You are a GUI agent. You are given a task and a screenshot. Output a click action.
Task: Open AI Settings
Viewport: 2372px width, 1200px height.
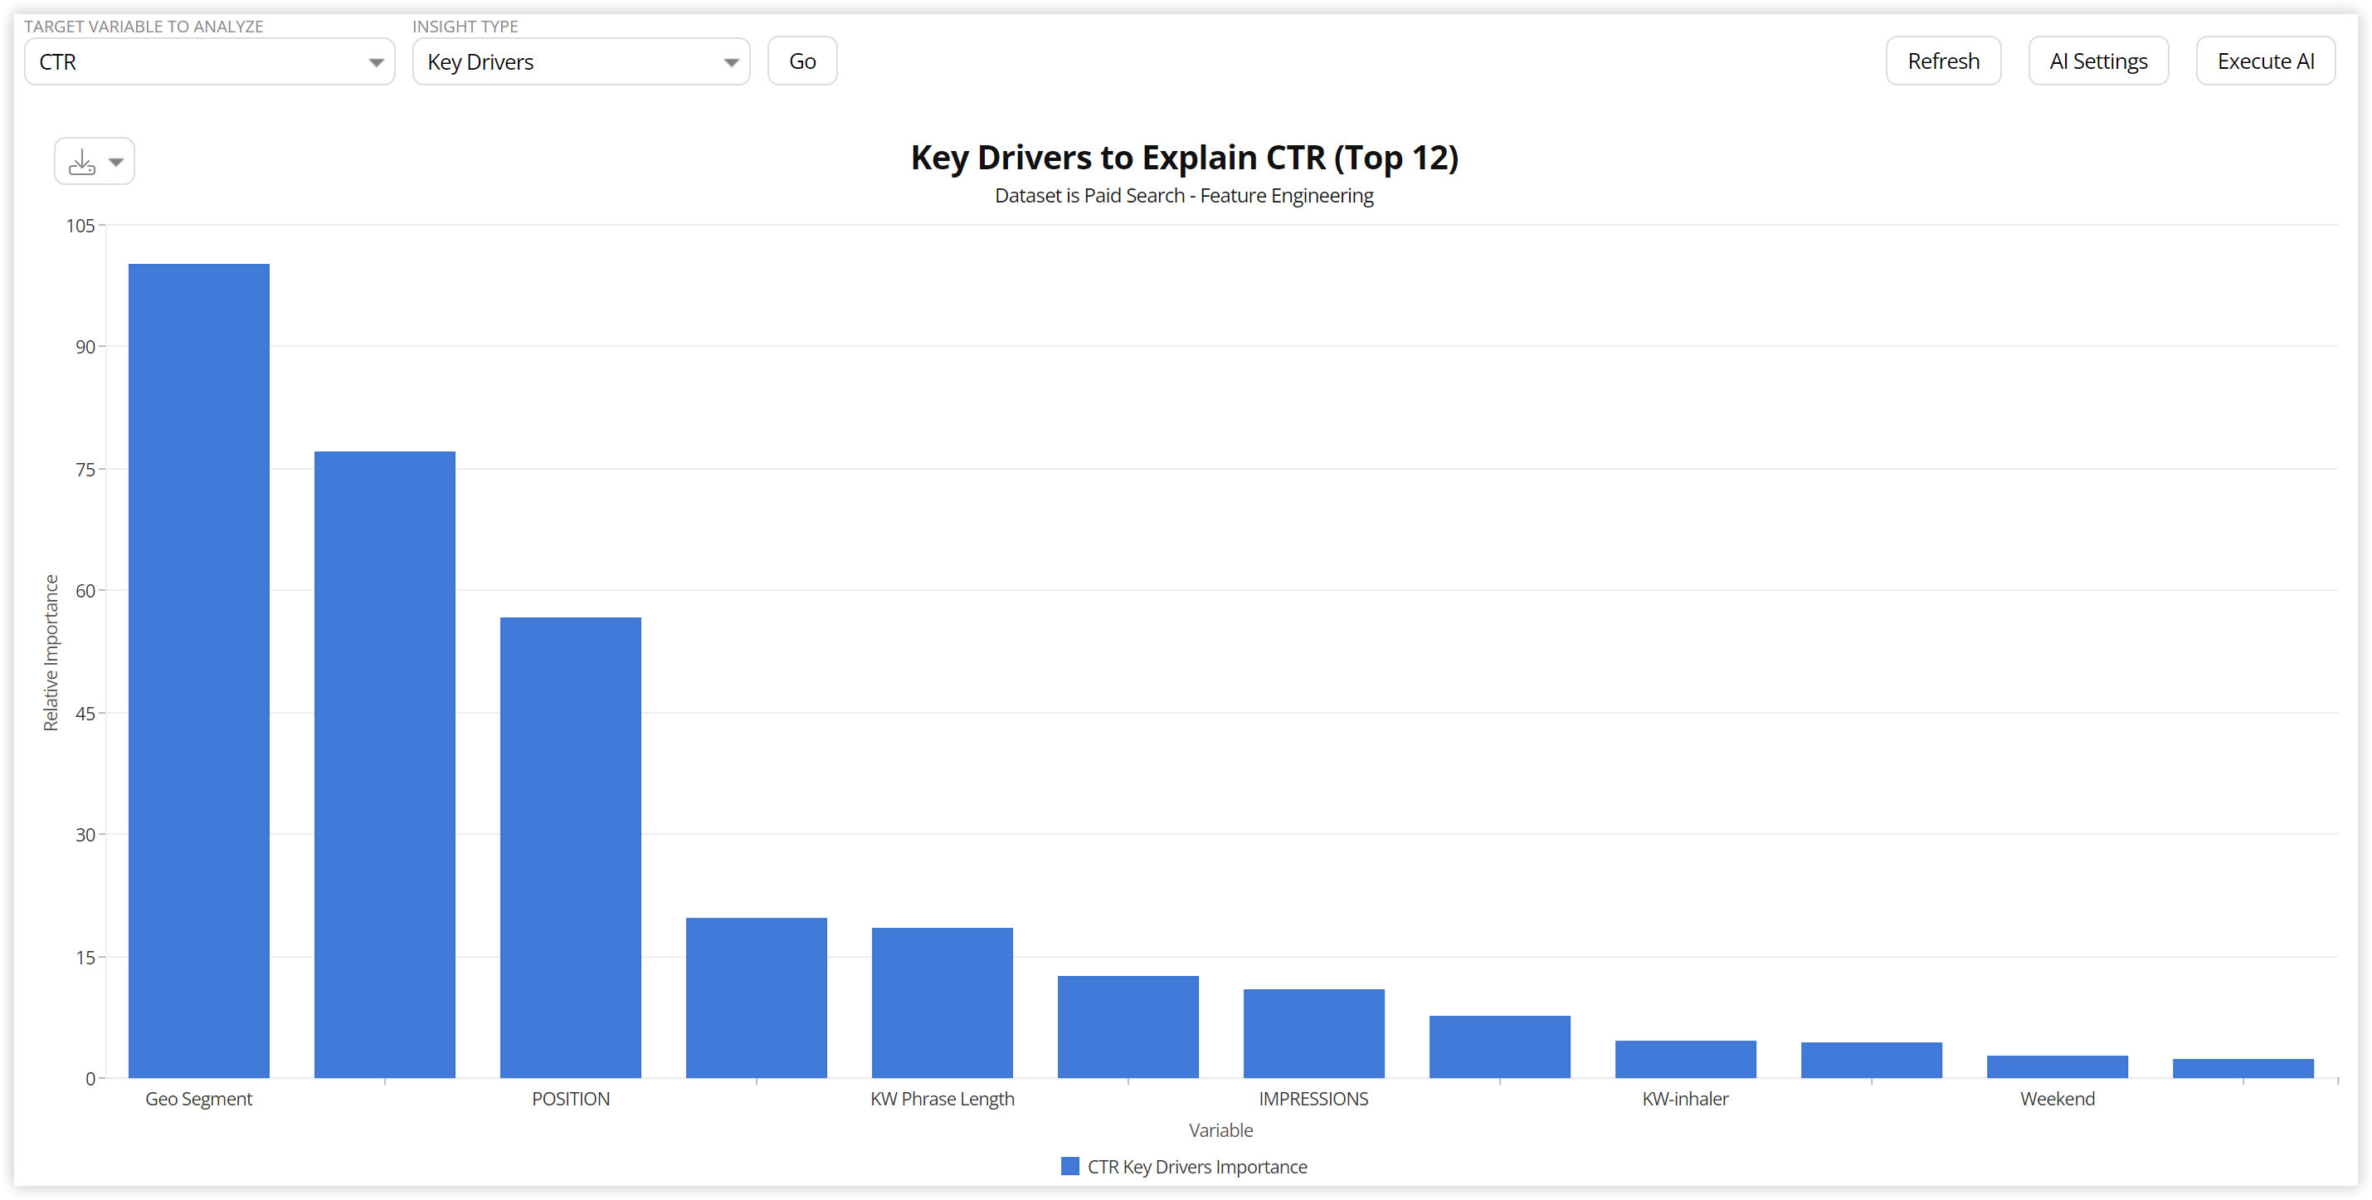tap(2098, 61)
